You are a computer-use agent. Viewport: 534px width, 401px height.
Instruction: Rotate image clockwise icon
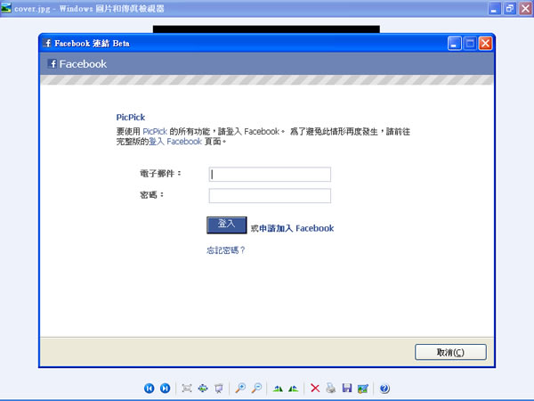(278, 388)
